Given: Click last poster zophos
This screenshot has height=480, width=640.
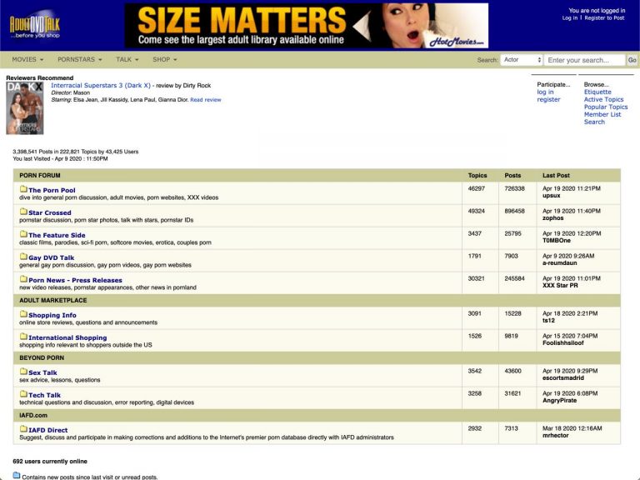Looking at the screenshot, I should 552,218.
